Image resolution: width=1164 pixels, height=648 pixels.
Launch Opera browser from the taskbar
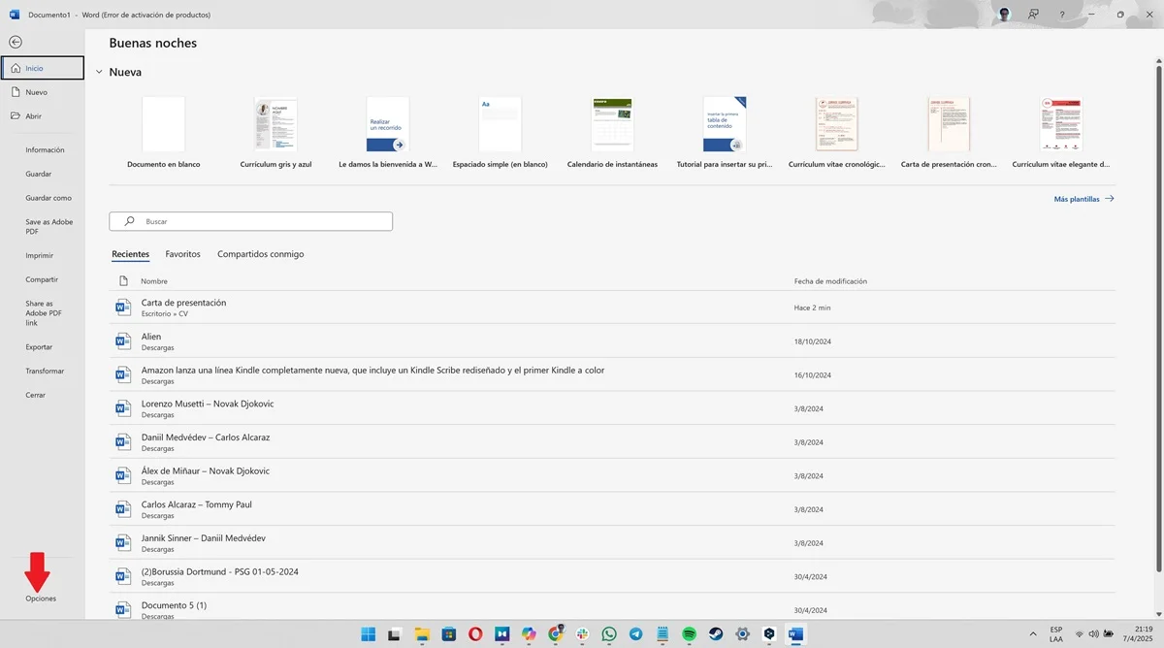coord(475,634)
